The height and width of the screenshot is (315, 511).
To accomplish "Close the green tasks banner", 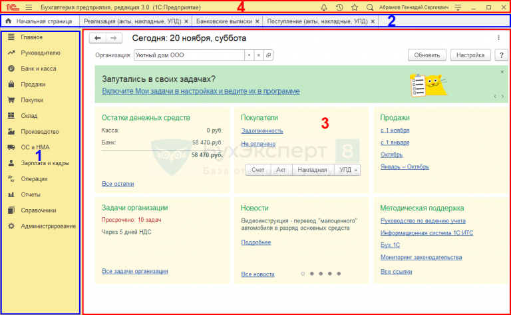I will [502, 72].
